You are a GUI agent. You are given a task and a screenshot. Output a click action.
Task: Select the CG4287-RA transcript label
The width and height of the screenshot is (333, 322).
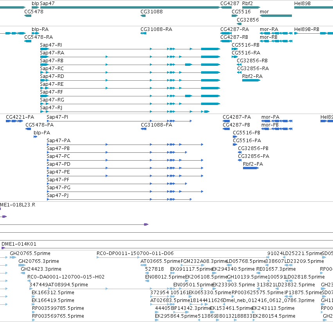click(x=234, y=29)
